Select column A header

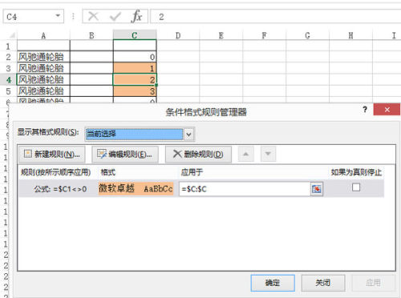43,35
